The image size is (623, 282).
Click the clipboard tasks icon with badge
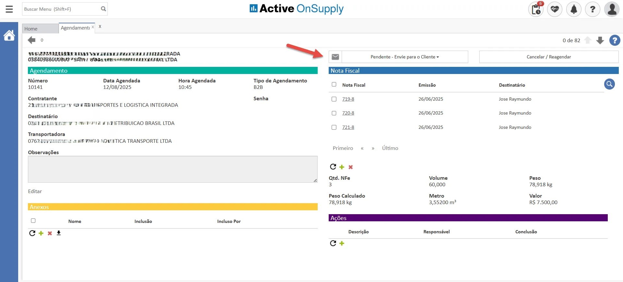tap(536, 9)
